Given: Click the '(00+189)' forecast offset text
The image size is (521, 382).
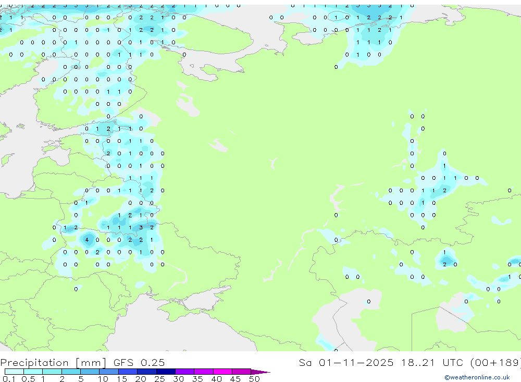Looking at the screenshot, I should point(495,362).
